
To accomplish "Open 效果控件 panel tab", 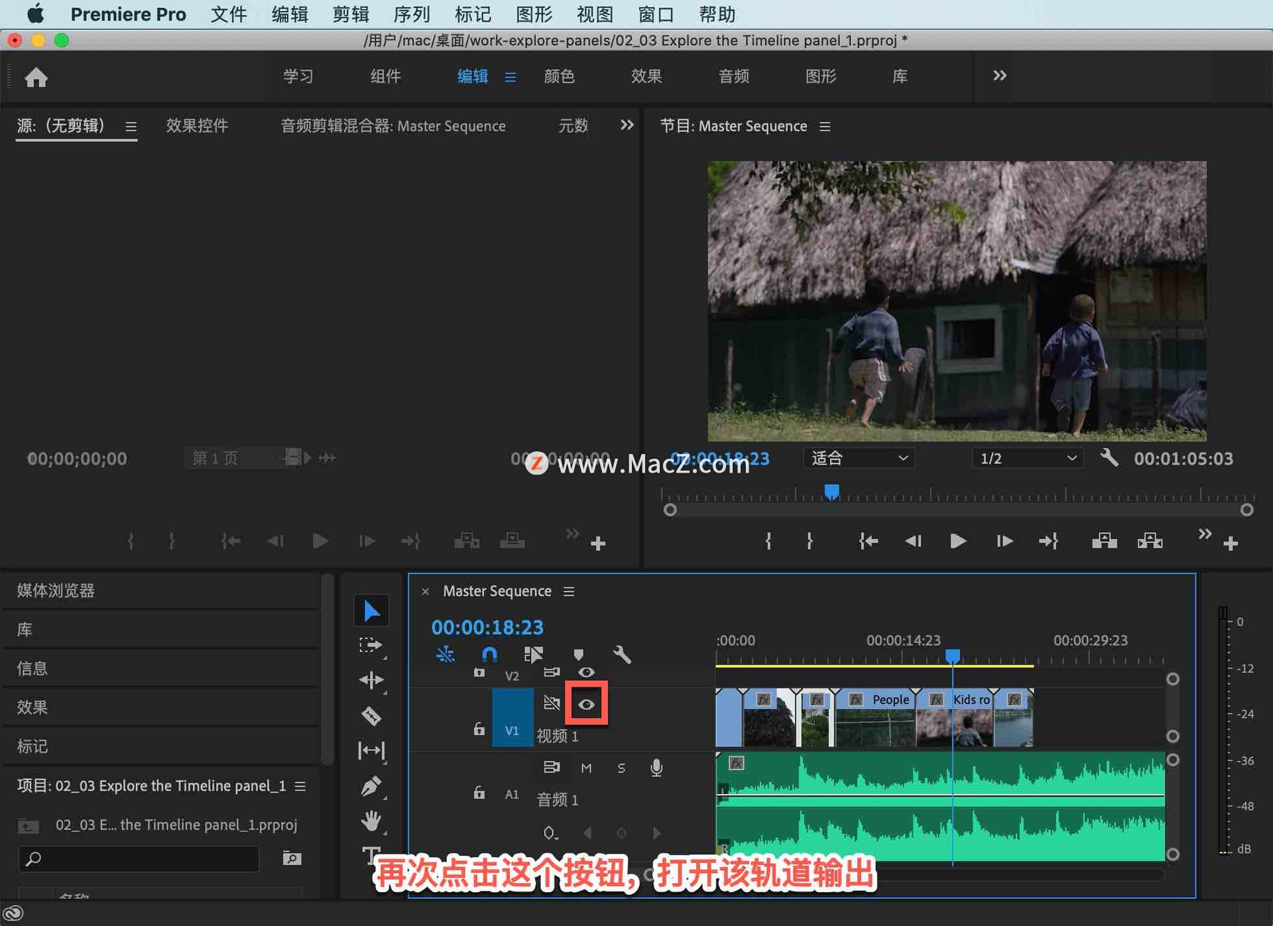I will point(197,125).
